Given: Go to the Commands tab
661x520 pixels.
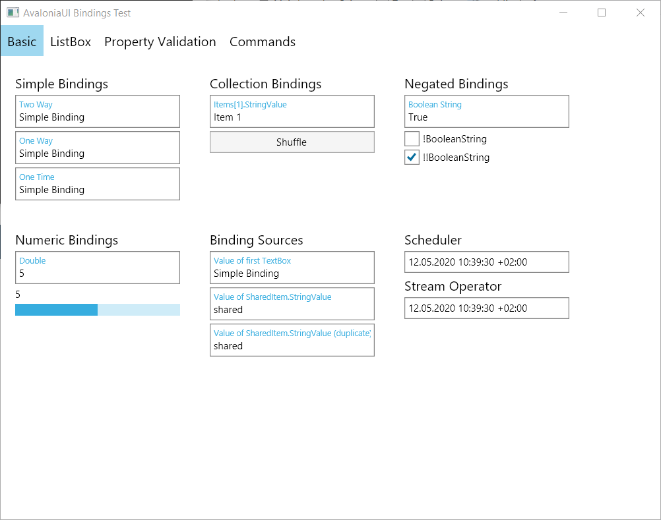Looking at the screenshot, I should point(262,42).
